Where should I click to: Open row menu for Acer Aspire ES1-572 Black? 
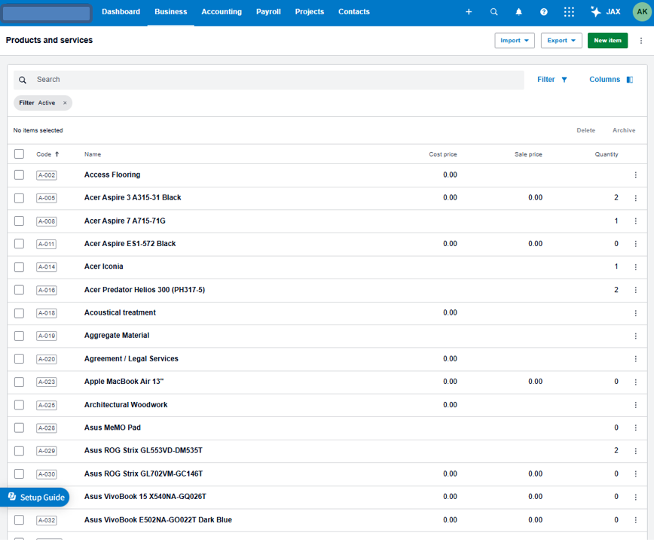635,244
